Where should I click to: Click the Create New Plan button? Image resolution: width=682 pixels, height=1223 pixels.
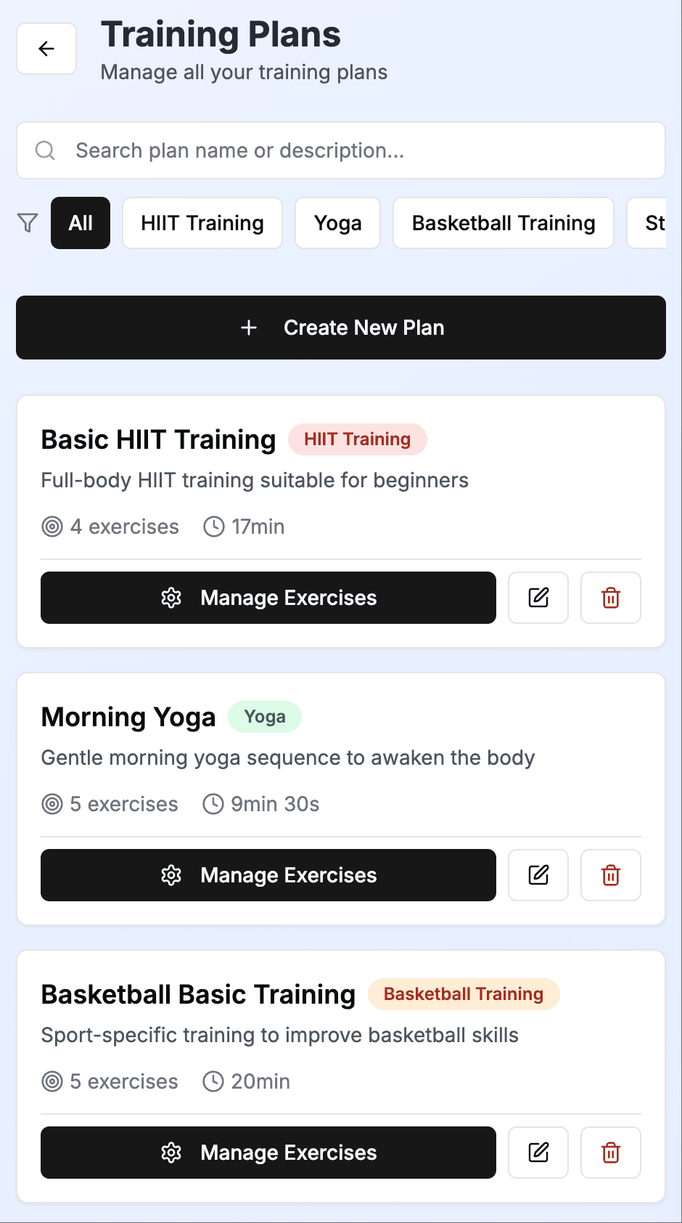point(341,328)
